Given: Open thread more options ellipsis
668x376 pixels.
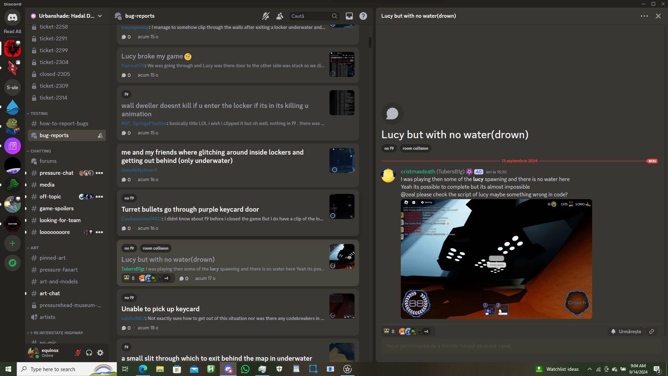Looking at the screenshot, I should (x=644, y=16).
